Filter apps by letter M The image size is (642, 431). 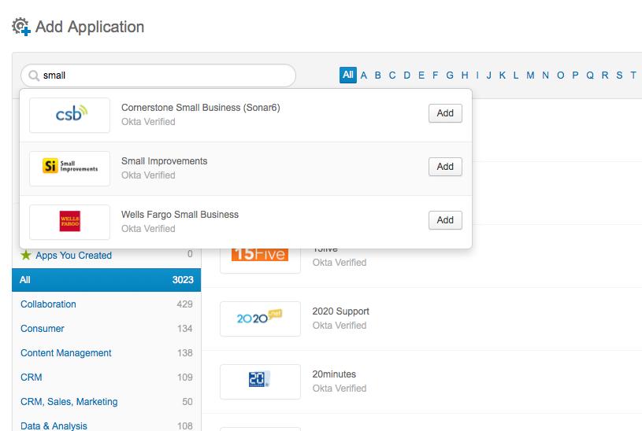530,76
